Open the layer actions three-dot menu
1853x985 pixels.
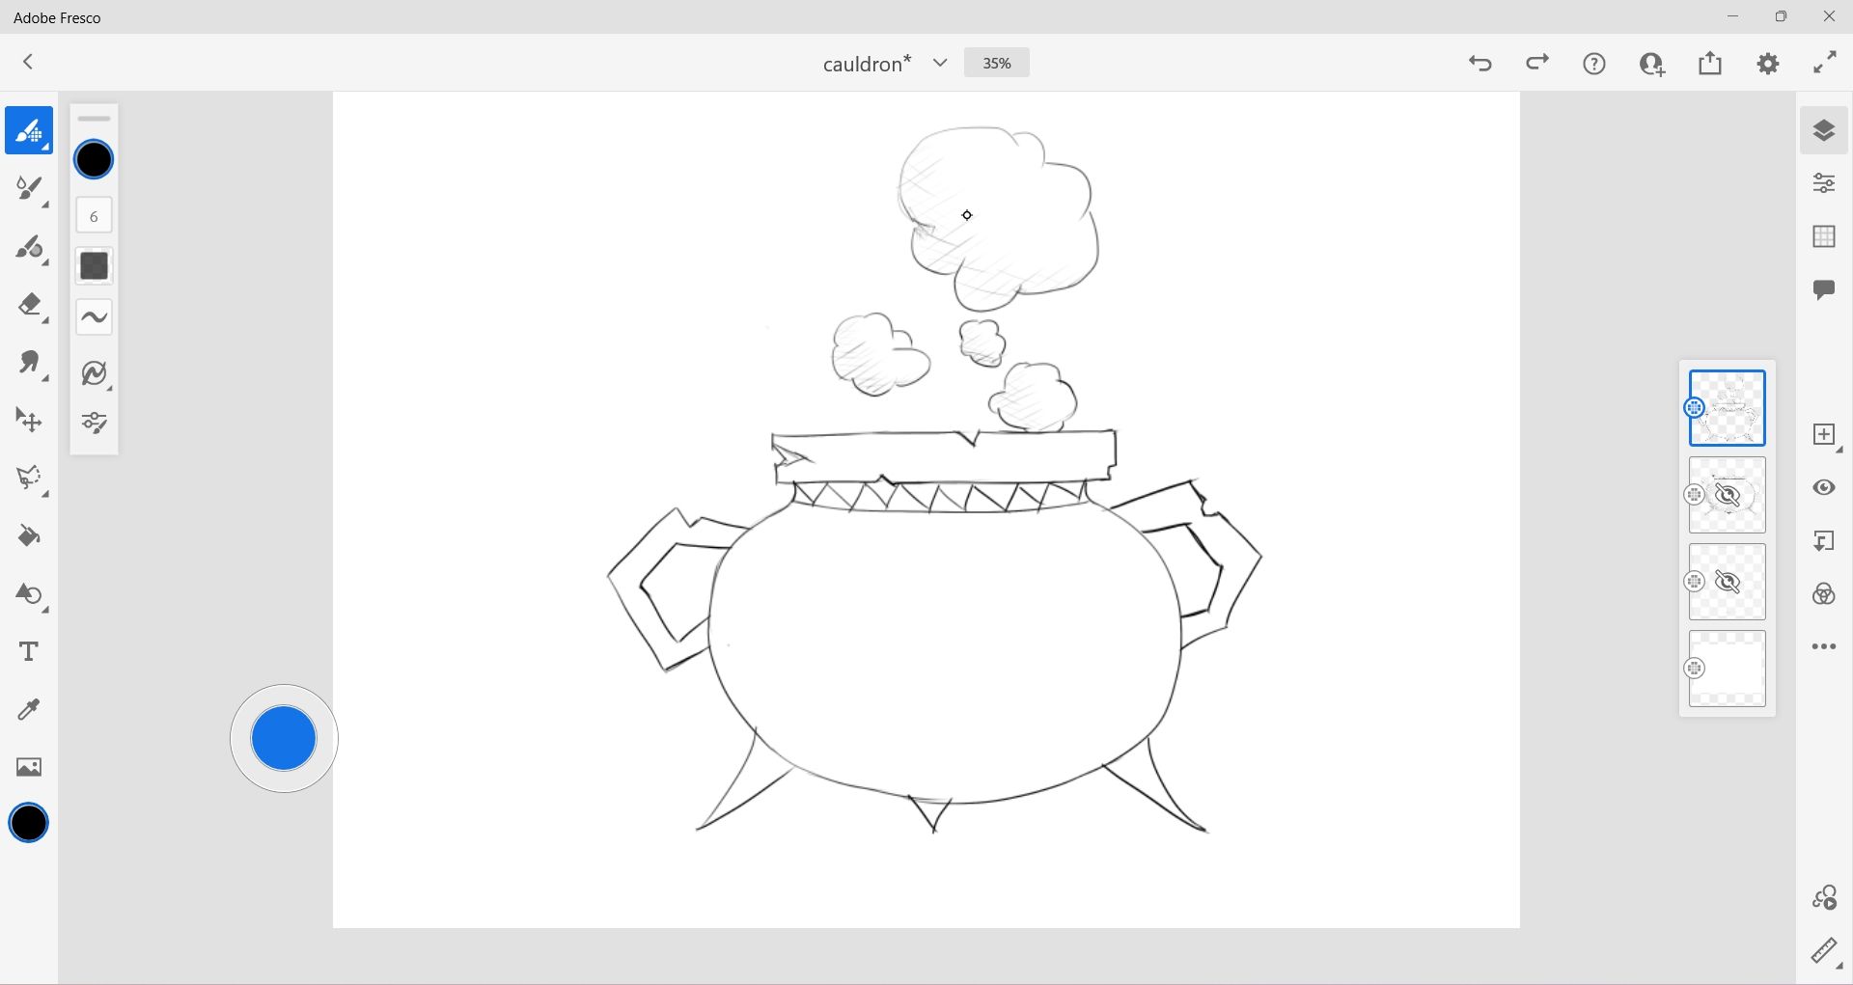tap(1824, 647)
